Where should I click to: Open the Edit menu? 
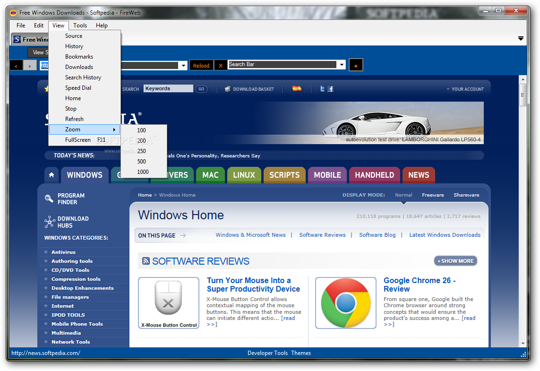click(39, 26)
